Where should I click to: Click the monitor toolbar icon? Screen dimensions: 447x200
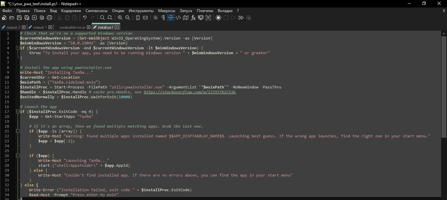pyautogui.click(x=201, y=18)
